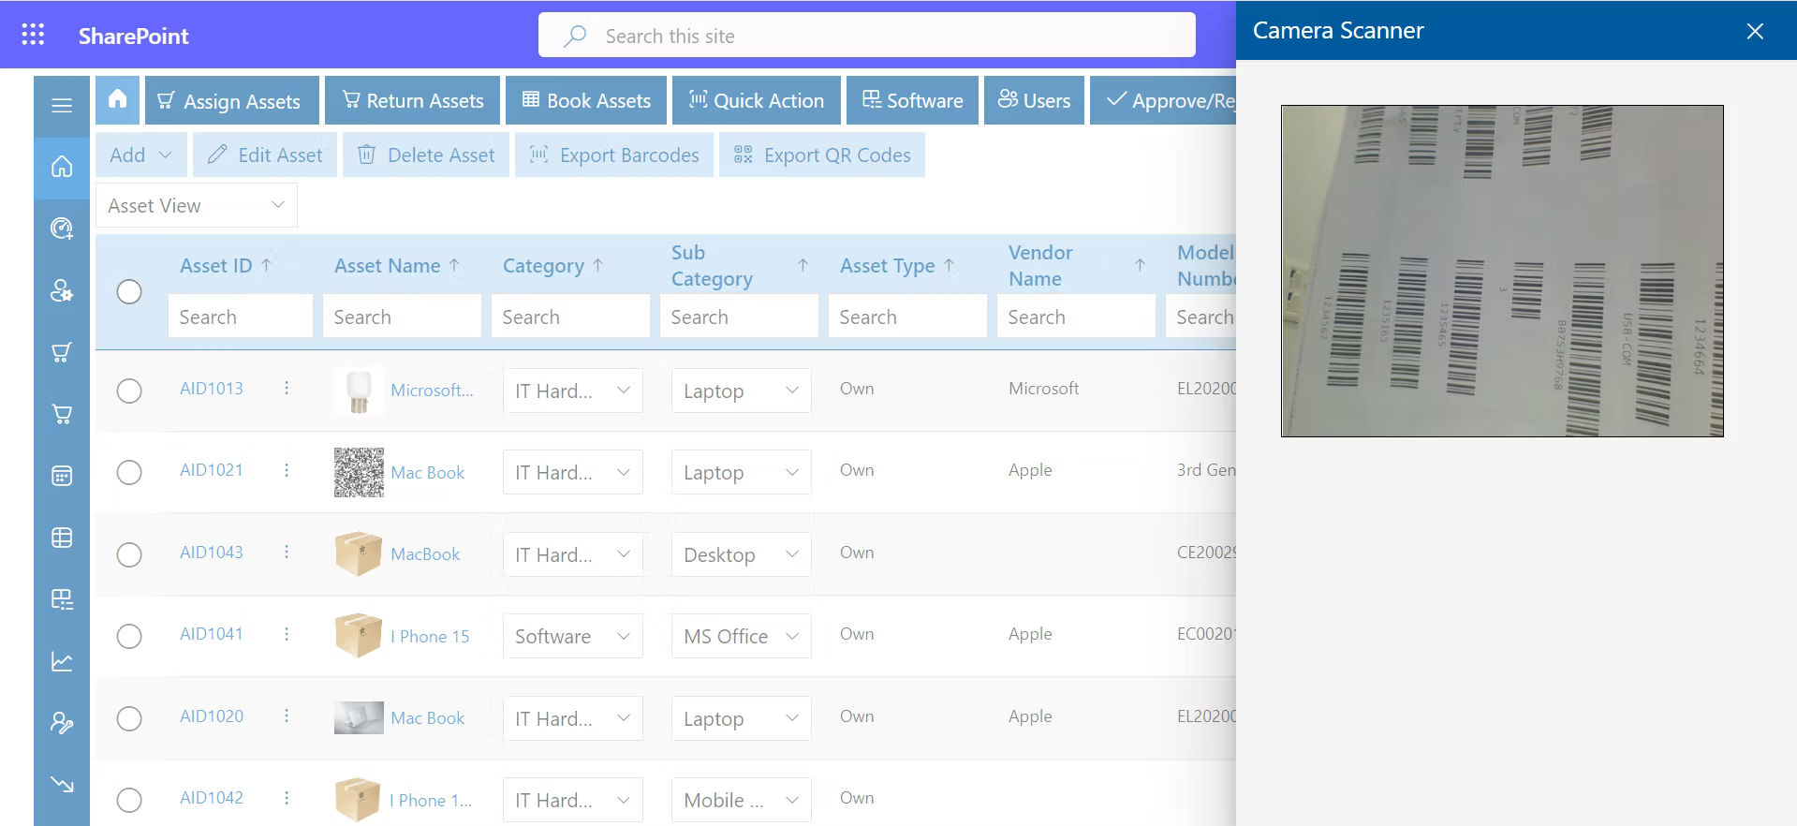Open Sub Category dropdown for MacBook row
The height and width of the screenshot is (826, 1797).
click(x=741, y=554)
